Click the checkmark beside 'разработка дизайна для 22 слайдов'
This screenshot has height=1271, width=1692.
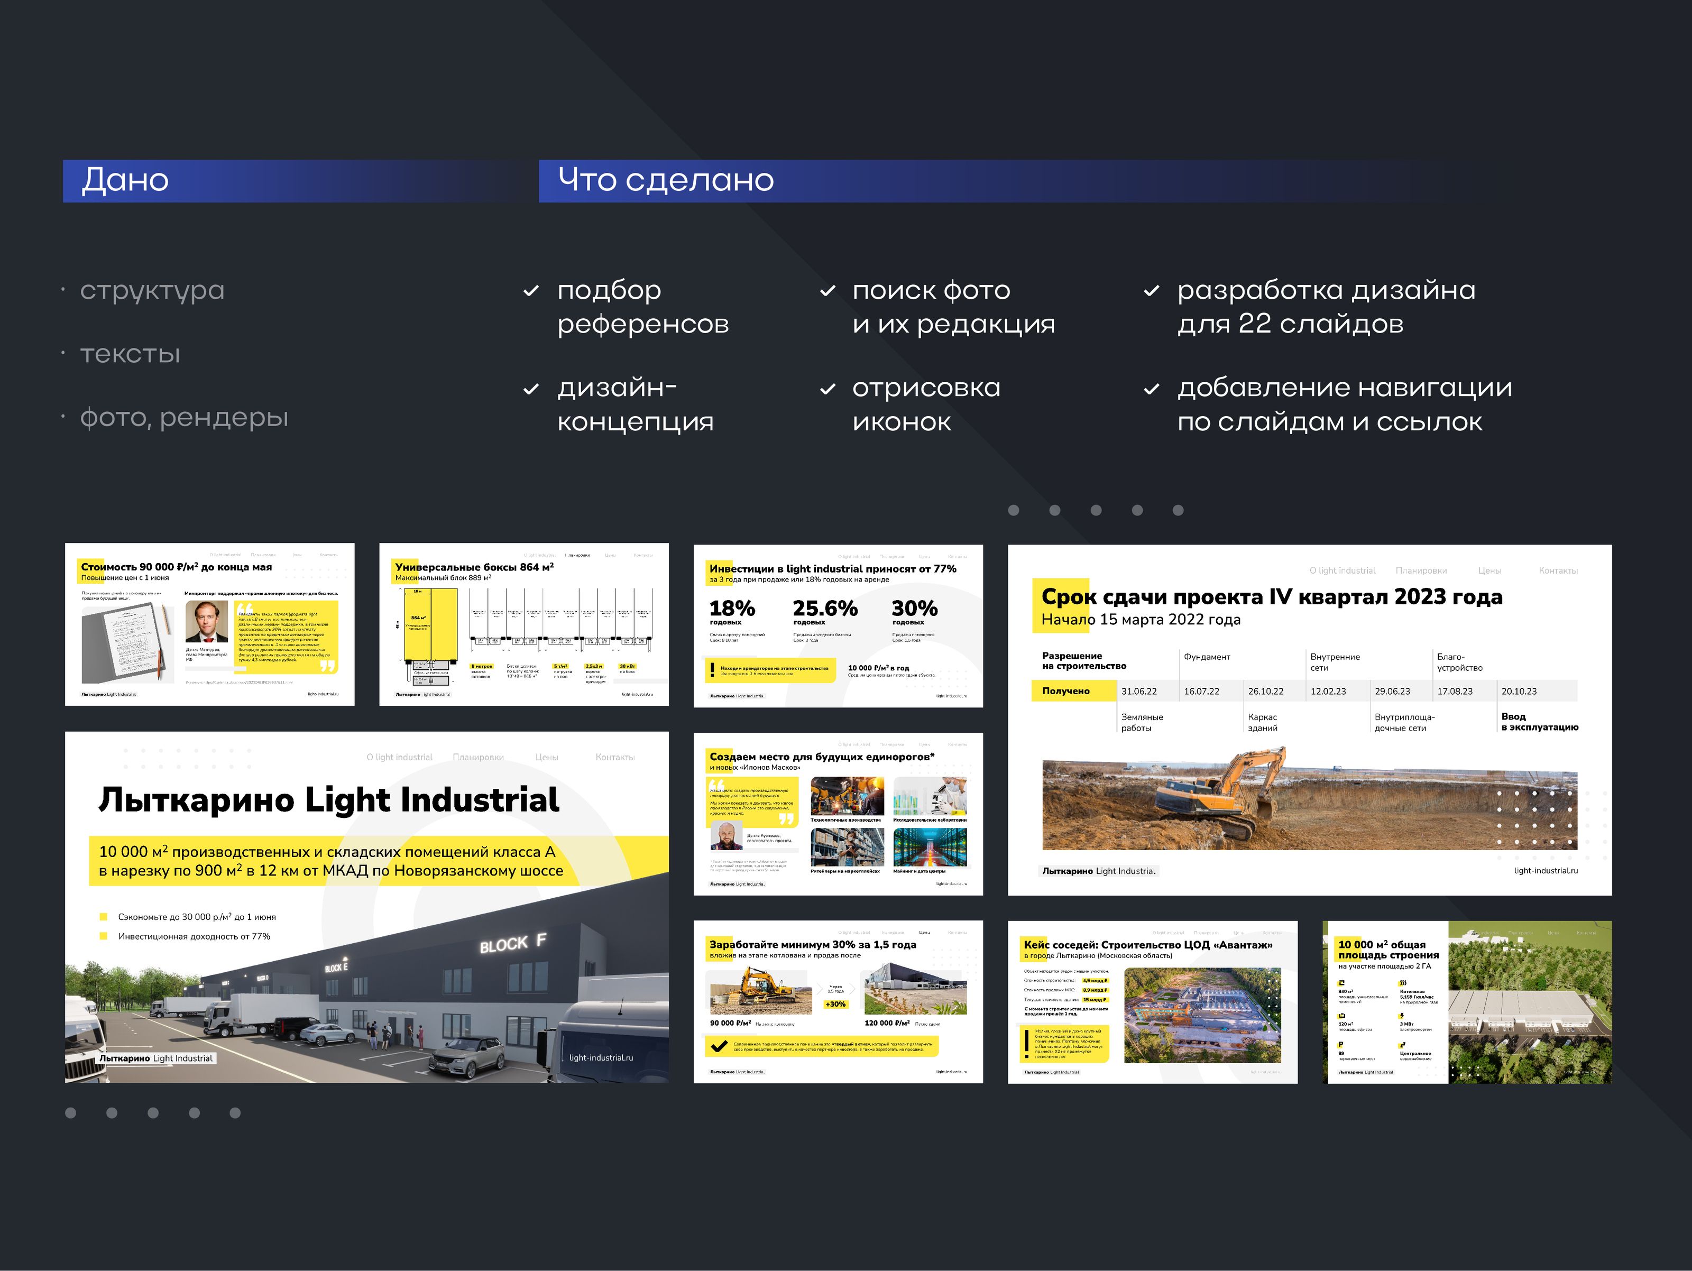tap(1151, 291)
